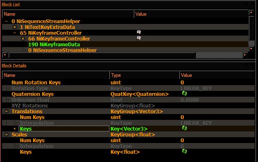258x162 pixels.
Task: Click Block List scroll right arrow
Action: 245,55
